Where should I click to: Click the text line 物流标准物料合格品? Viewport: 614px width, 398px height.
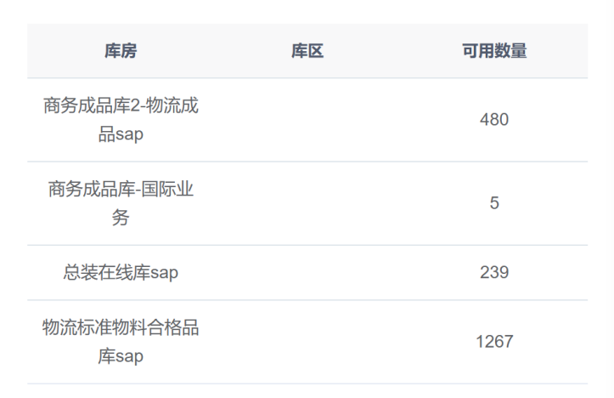pos(121,327)
